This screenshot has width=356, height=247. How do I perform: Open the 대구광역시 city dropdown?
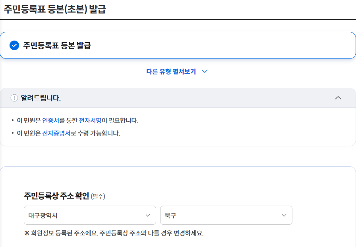90,215
